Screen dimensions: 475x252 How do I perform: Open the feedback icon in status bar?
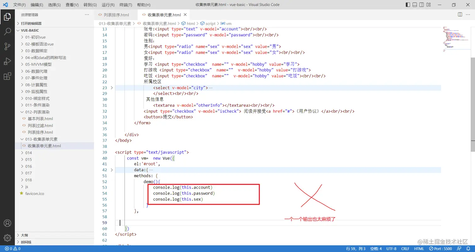pyautogui.click(x=460, y=249)
